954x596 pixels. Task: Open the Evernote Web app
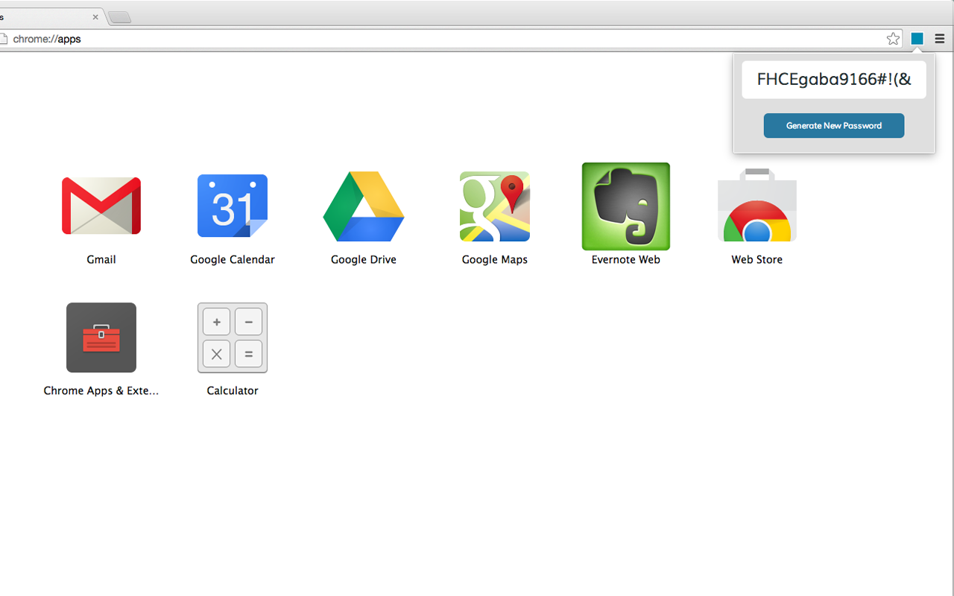tap(626, 206)
